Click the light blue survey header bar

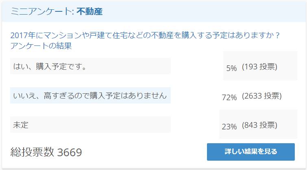point(154,11)
